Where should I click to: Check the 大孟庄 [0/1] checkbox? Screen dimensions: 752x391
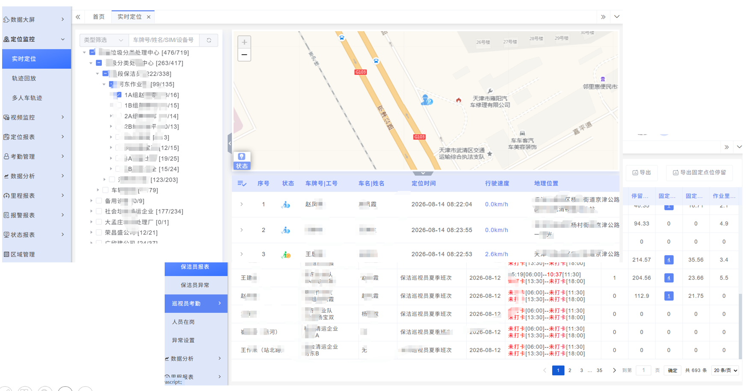(x=99, y=222)
